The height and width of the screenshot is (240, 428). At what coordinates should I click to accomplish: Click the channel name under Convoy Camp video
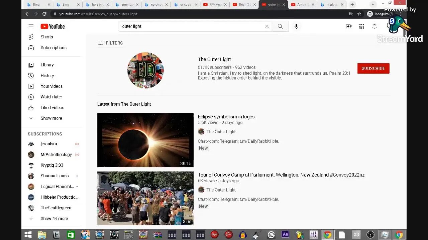[x=221, y=190]
